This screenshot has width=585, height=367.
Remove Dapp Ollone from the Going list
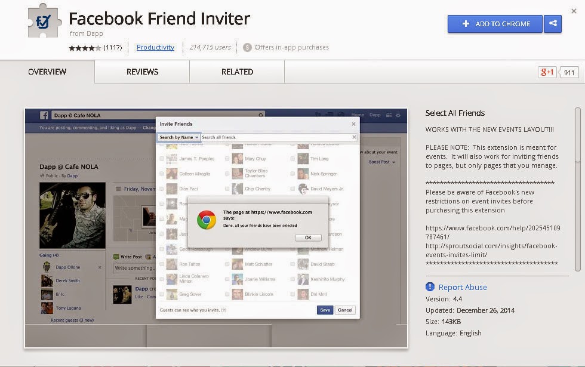coord(100,267)
